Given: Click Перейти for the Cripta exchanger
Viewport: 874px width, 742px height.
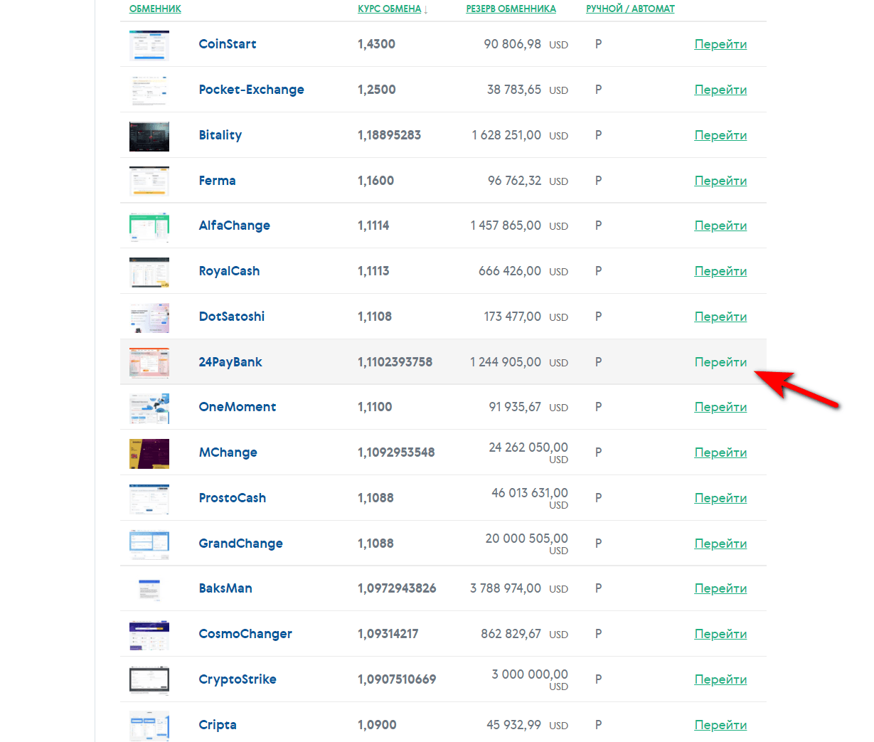Looking at the screenshot, I should coord(720,725).
